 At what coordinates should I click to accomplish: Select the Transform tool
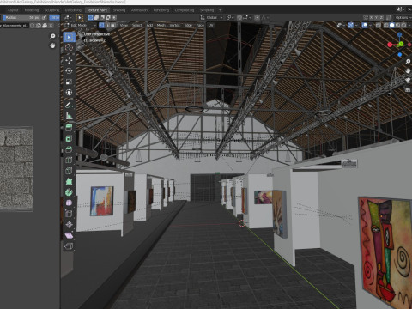coord(69,93)
